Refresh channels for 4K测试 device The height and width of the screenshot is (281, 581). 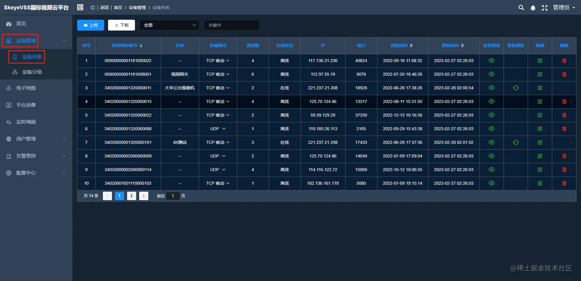pos(516,143)
